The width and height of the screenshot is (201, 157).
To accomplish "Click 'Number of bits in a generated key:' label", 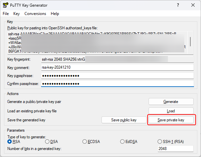I will click(34, 149).
